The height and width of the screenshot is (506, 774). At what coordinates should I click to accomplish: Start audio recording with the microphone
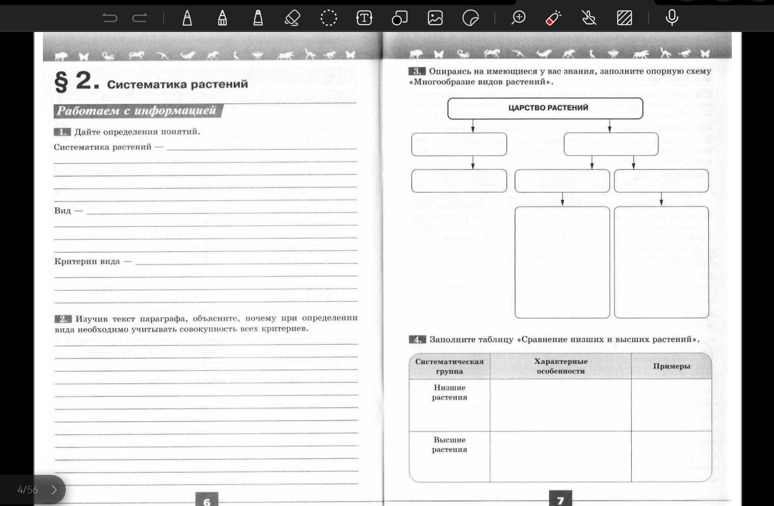point(672,18)
